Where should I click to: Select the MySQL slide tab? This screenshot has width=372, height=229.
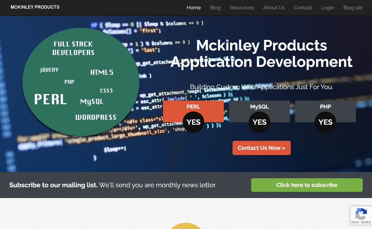coord(259,107)
